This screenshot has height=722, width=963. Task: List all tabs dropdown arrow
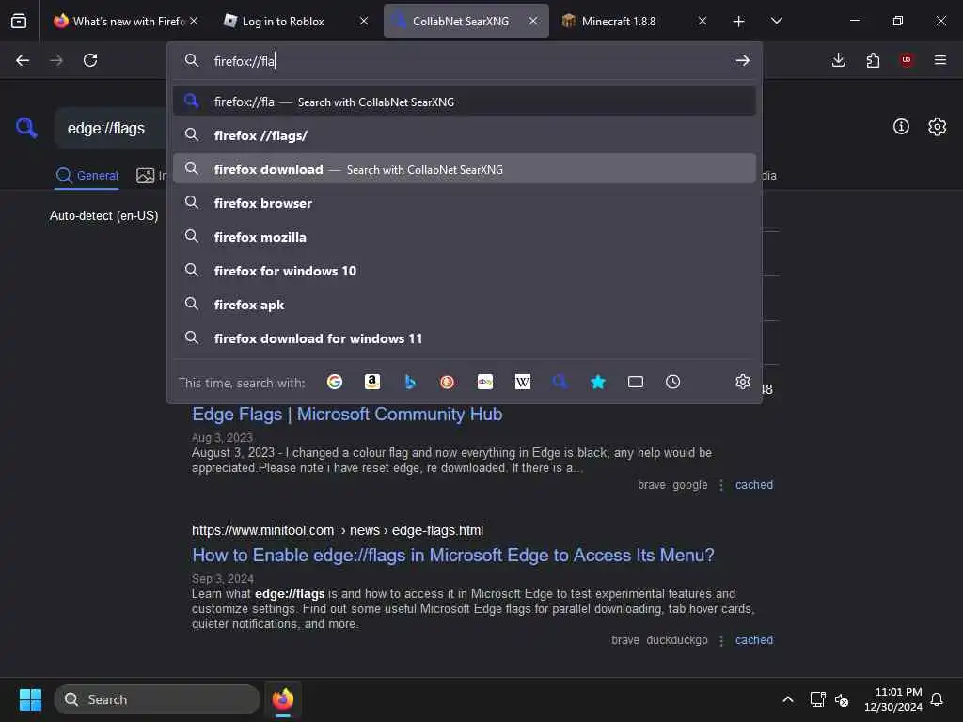click(777, 21)
